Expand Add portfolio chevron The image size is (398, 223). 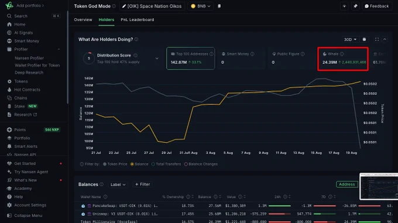click(x=43, y=5)
